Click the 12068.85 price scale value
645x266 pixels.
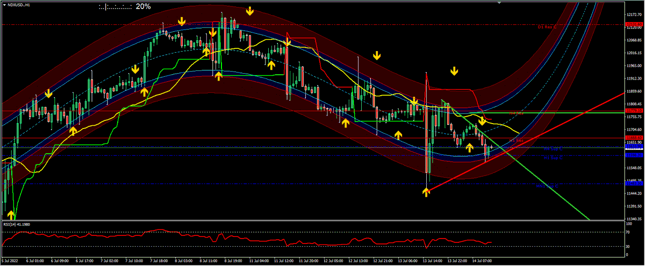(x=635, y=40)
